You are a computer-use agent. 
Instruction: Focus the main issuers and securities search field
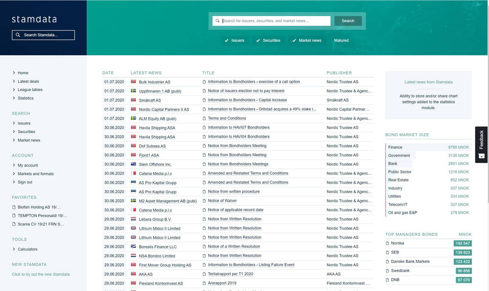[271, 21]
